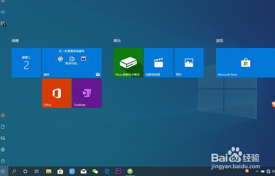Select the 娱乐 group header

point(117,41)
